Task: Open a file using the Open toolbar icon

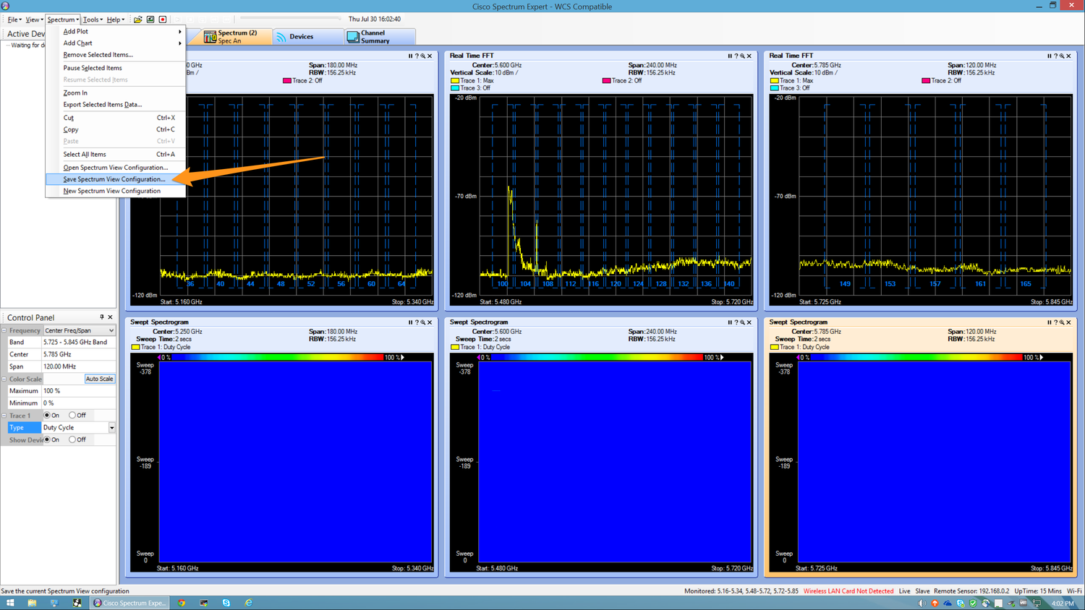Action: click(137, 19)
